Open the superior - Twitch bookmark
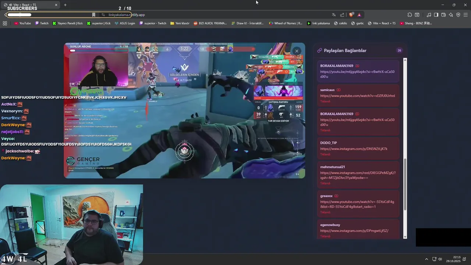The width and height of the screenshot is (471, 265). coord(153,23)
